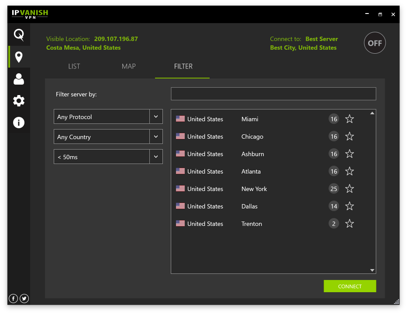
Task: Open the Any Protocol dropdown
Action: [108, 117]
